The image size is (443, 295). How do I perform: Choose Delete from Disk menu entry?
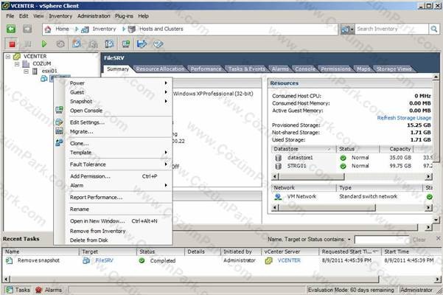89,240
